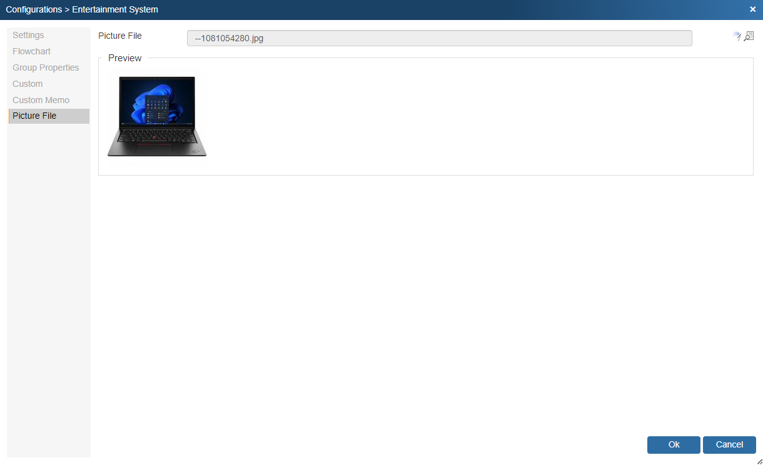
Task: Switch to Group Properties
Action: [46, 67]
